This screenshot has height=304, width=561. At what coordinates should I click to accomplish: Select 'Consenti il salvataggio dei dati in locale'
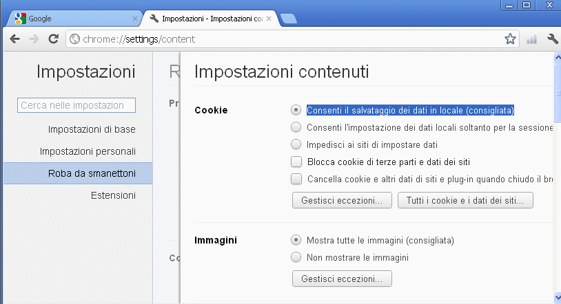click(x=296, y=109)
